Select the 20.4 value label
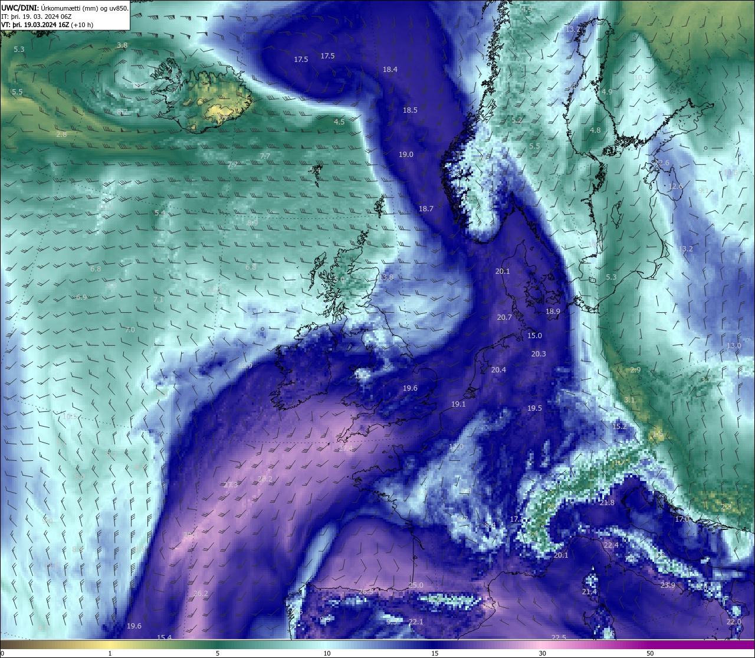The width and height of the screenshot is (755, 658). [x=498, y=369]
